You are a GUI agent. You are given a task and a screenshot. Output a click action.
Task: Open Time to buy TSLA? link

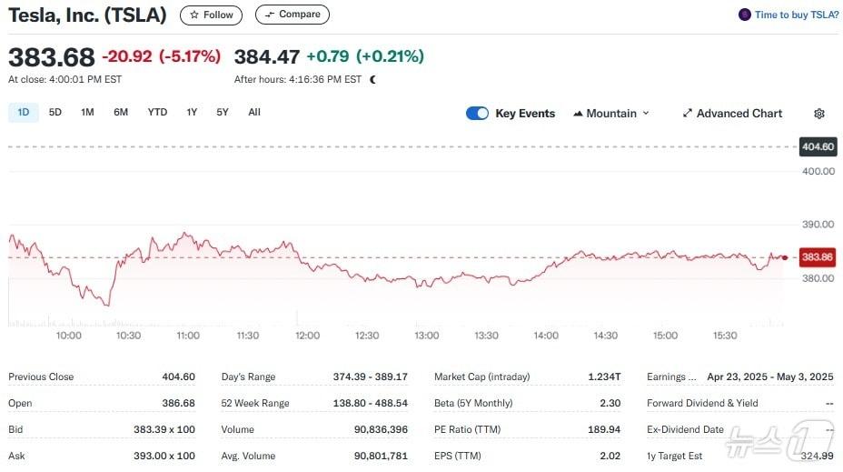point(796,15)
